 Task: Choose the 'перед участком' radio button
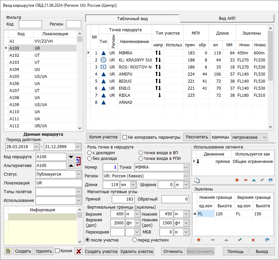point(135,240)
